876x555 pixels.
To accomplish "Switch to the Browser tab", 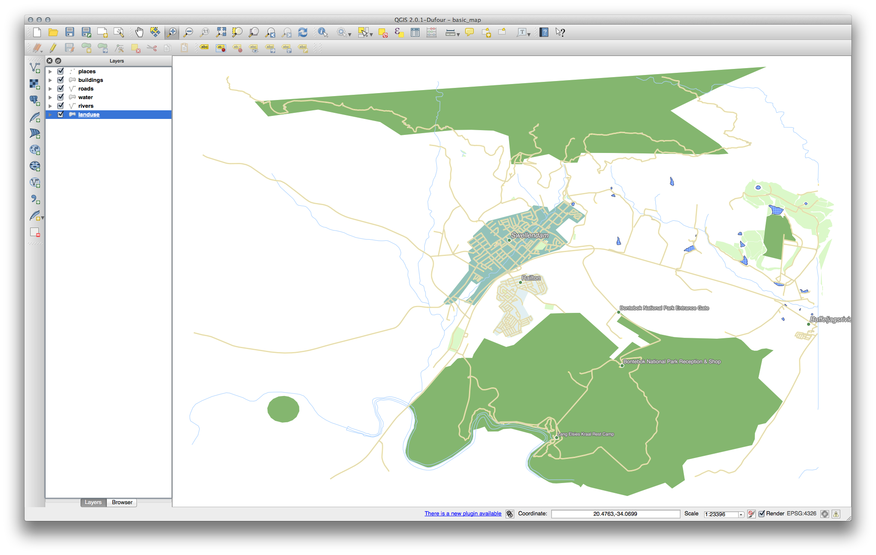I will [122, 502].
